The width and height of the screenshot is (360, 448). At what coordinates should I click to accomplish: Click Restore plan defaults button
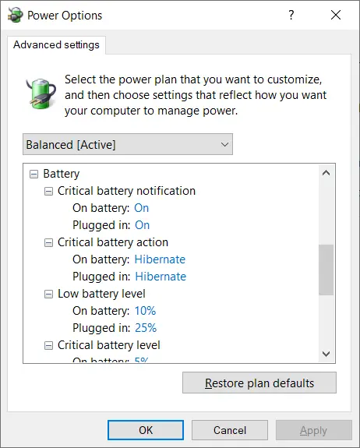259,383
